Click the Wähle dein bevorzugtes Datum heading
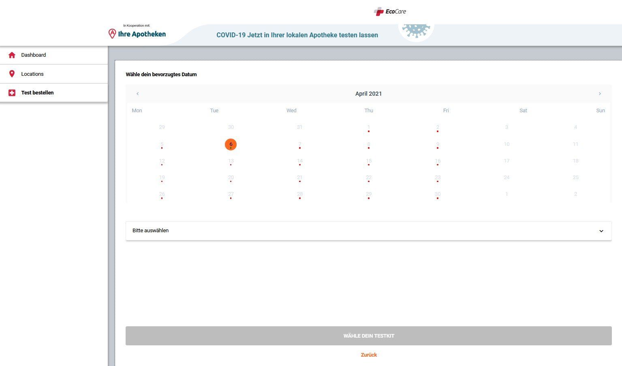 pyautogui.click(x=161, y=75)
